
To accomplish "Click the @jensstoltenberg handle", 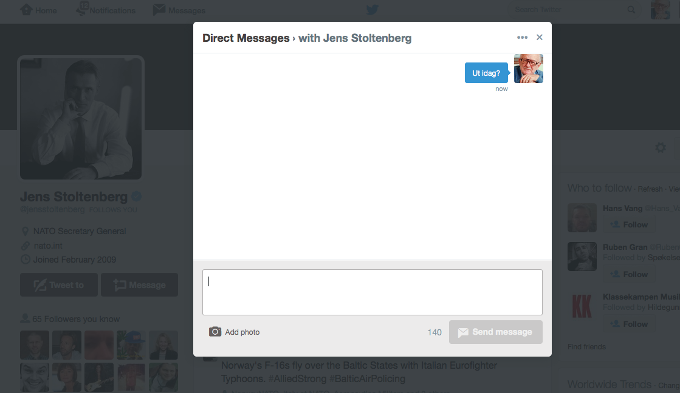I will pyautogui.click(x=52, y=209).
